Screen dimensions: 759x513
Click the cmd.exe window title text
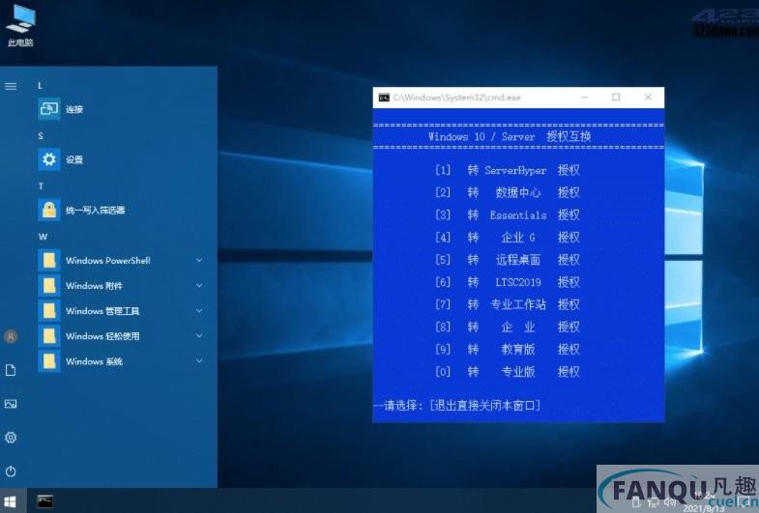(x=457, y=98)
